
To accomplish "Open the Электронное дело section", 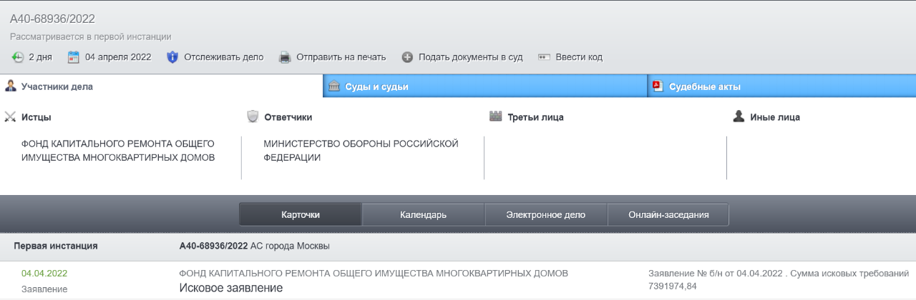I will tap(545, 214).
